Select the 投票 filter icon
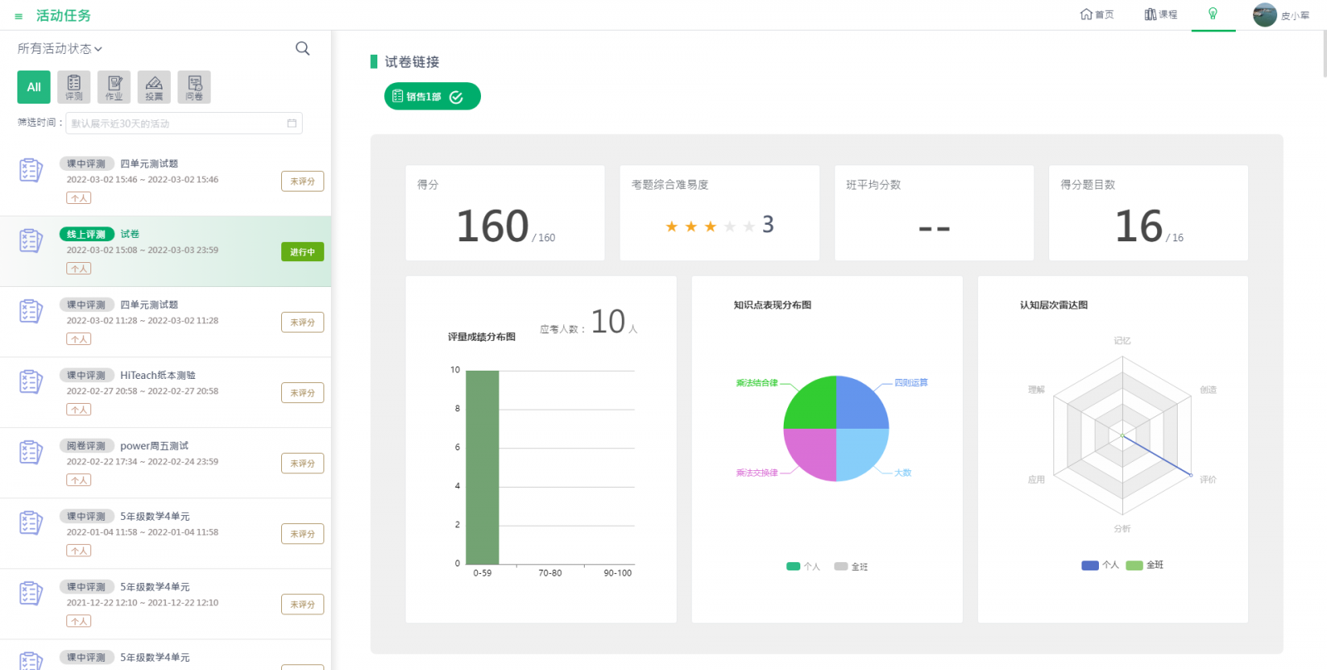Screen dimensions: 1327x670 [x=154, y=87]
